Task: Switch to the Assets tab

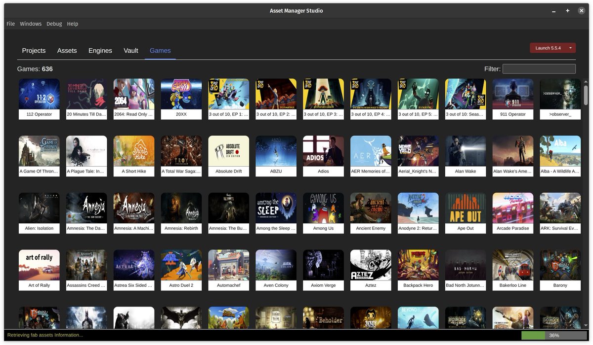Action: (x=67, y=50)
